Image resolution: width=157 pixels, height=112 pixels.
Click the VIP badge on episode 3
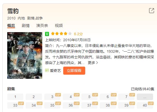click(x=58, y=95)
